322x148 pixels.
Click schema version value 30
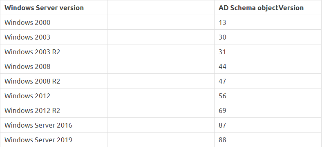coord(222,37)
